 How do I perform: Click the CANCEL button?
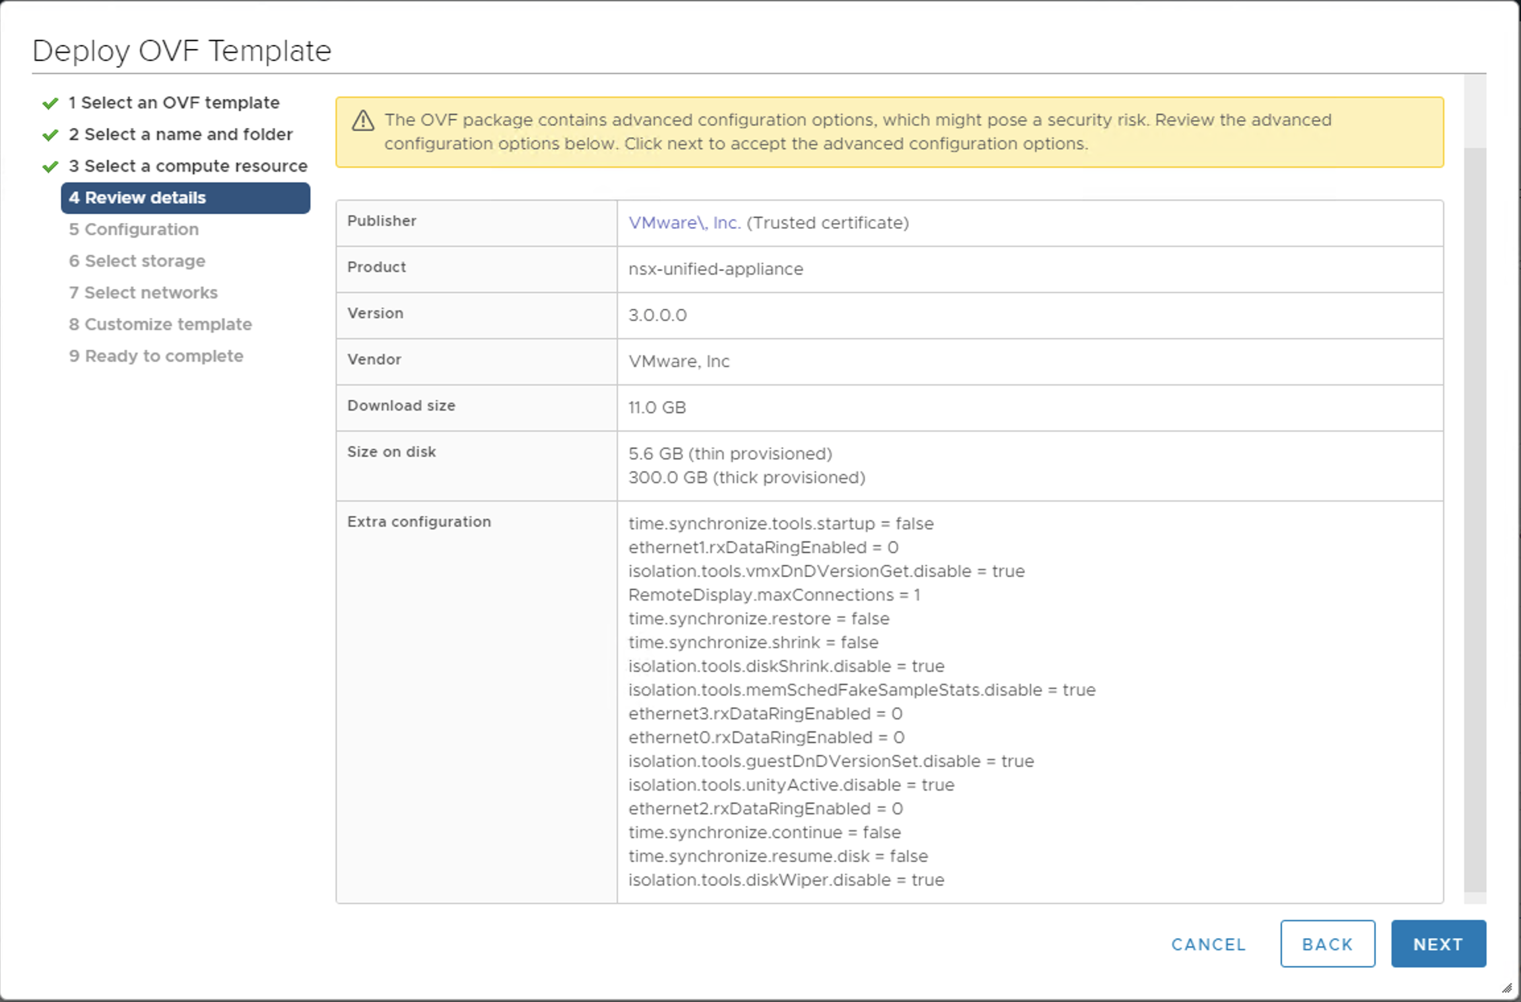coord(1209,945)
